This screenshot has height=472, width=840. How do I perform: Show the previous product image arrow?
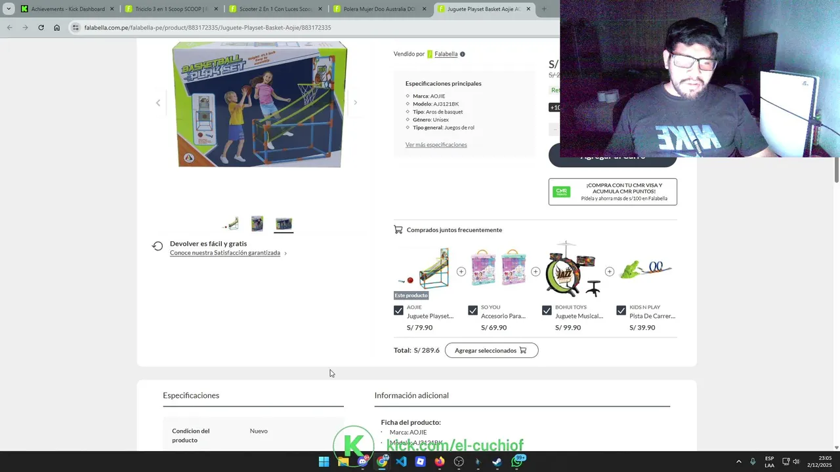[x=157, y=103]
